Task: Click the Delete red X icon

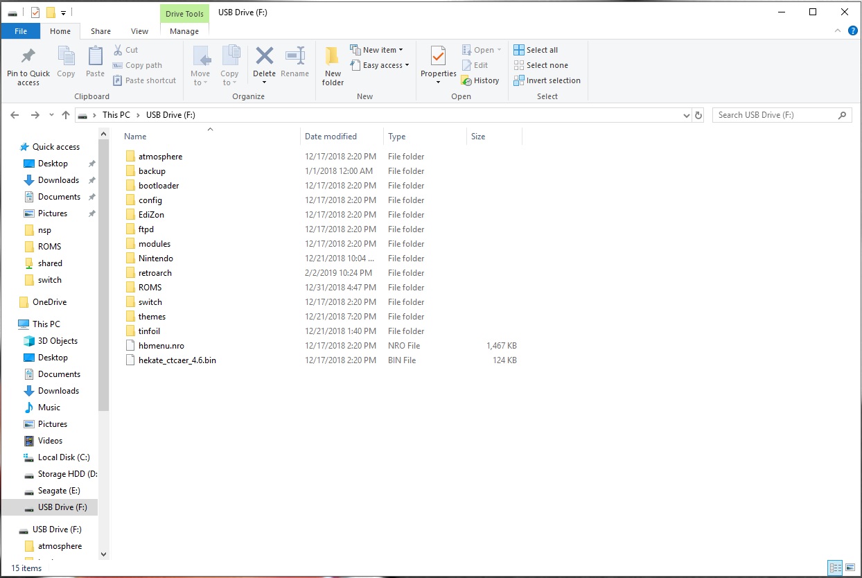Action: pos(264,56)
